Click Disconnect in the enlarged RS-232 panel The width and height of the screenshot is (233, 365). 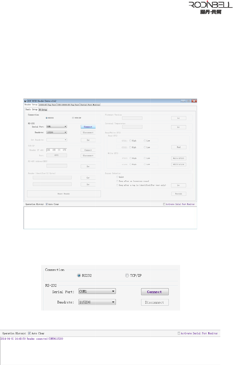[x=155, y=302]
